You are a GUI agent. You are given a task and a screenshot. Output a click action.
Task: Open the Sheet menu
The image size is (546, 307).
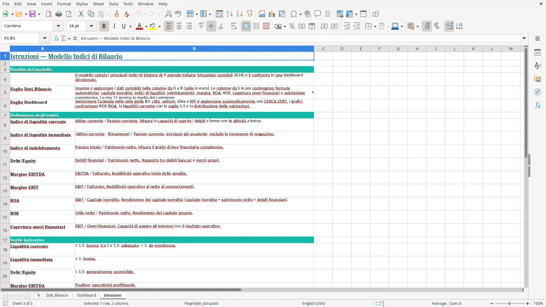click(x=98, y=4)
